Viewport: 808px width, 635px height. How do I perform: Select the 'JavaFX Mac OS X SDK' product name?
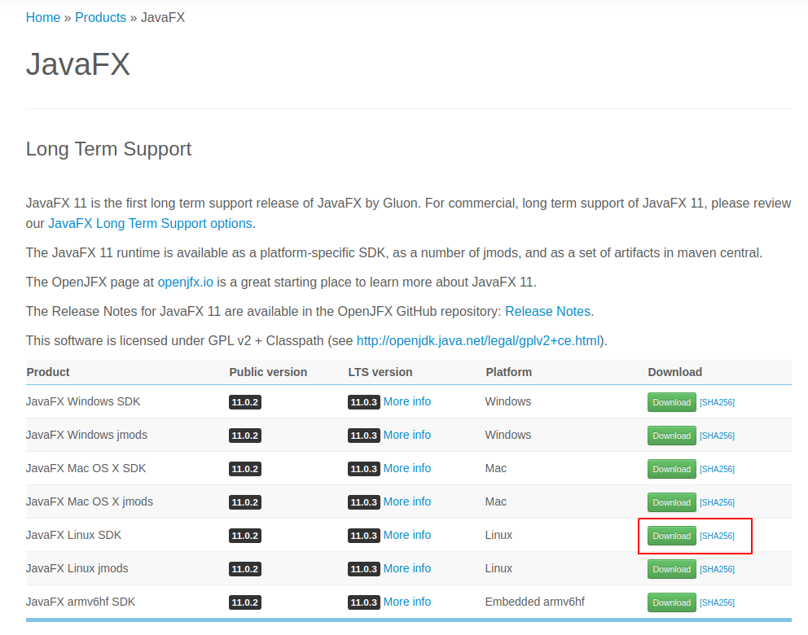(86, 469)
